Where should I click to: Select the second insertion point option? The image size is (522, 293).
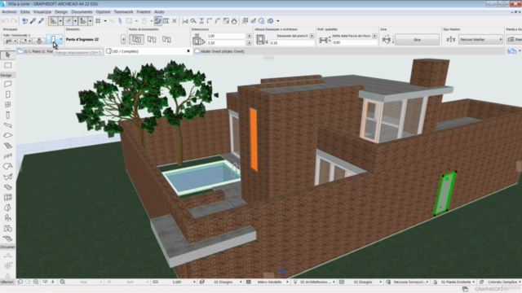pos(152,40)
